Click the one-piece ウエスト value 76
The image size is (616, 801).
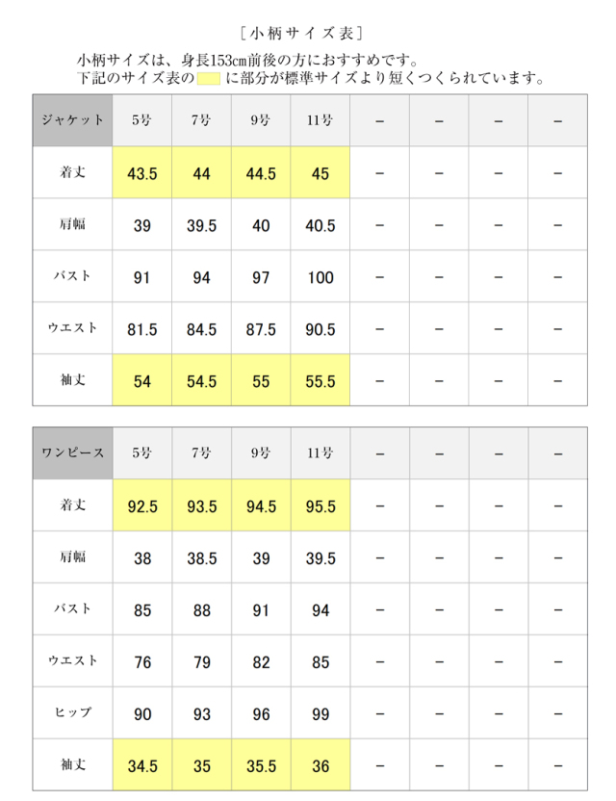click(142, 661)
